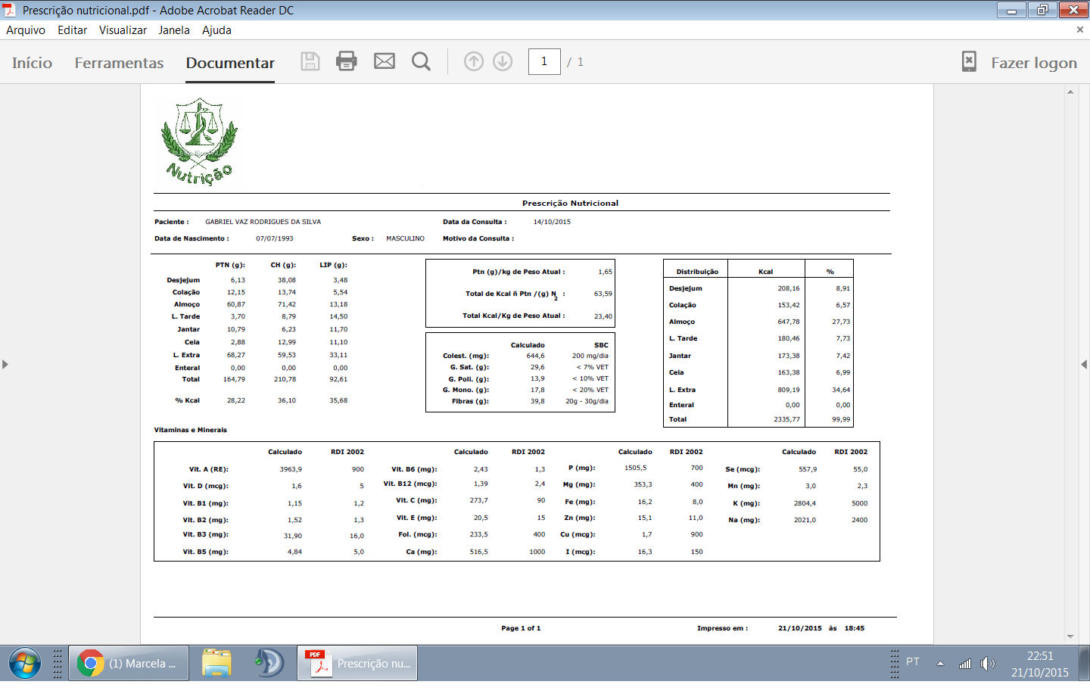Open the search magnifying glass tool
The height and width of the screenshot is (697, 1090).
pyautogui.click(x=421, y=61)
